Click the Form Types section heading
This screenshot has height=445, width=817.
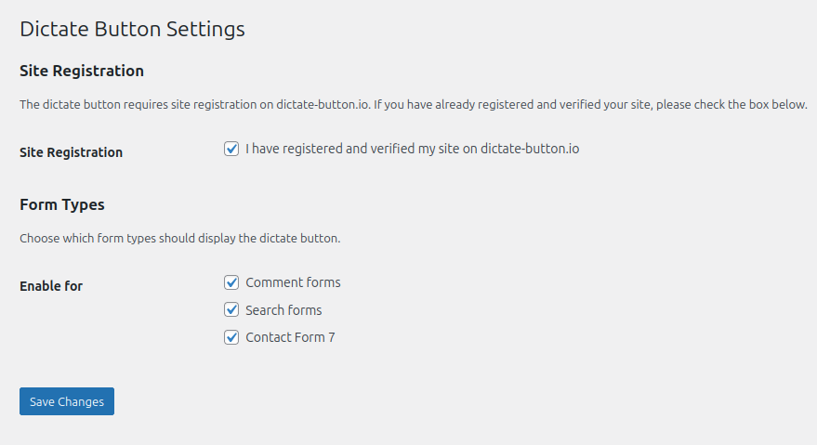point(62,204)
